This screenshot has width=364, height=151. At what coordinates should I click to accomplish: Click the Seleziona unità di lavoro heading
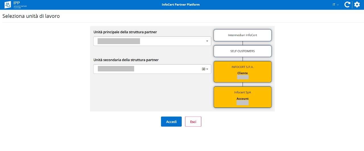point(31,16)
